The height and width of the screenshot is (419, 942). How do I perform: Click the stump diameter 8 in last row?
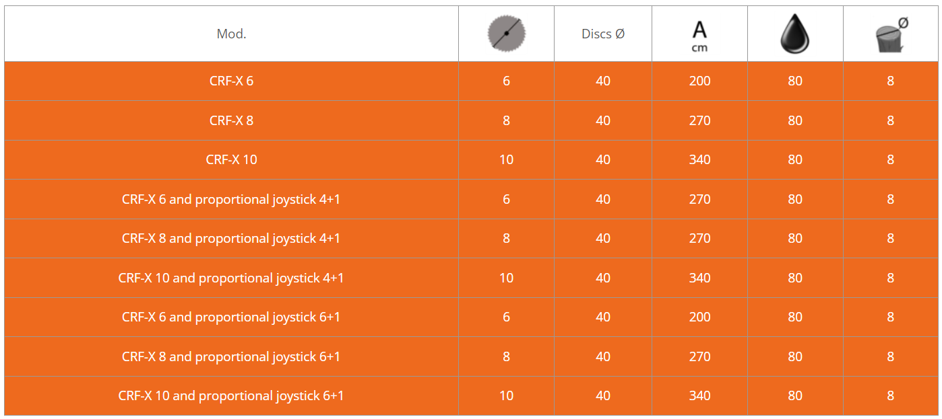[x=891, y=395]
